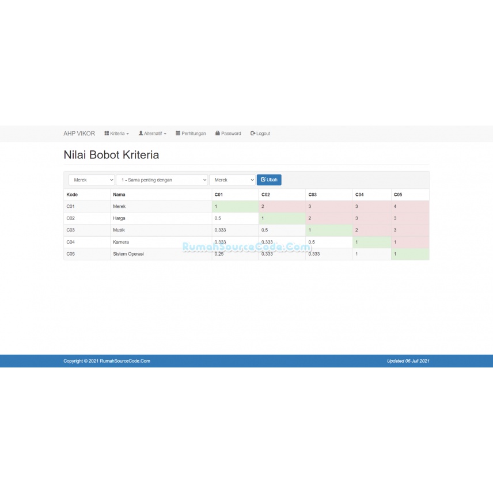Click value 4 in Merek row

pyautogui.click(x=410, y=207)
